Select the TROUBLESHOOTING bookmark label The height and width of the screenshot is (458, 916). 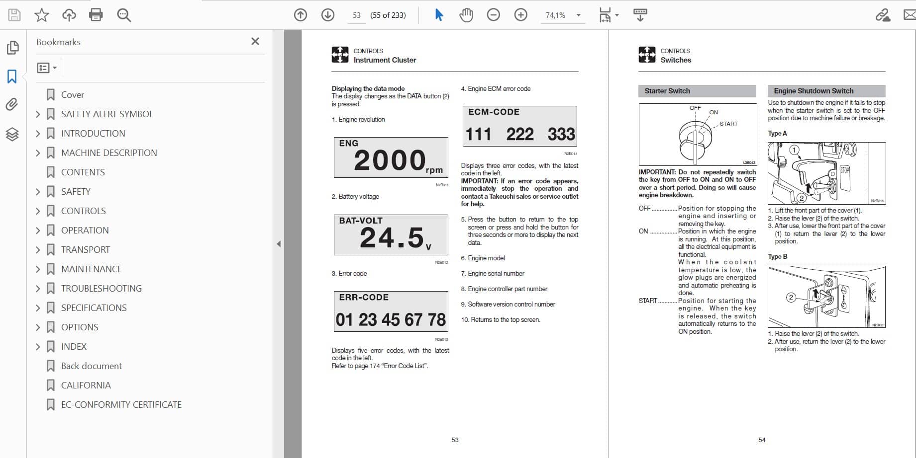click(x=102, y=289)
